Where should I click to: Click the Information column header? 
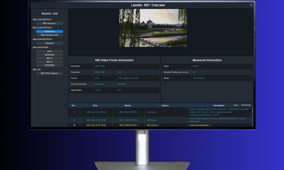(x=219, y=105)
